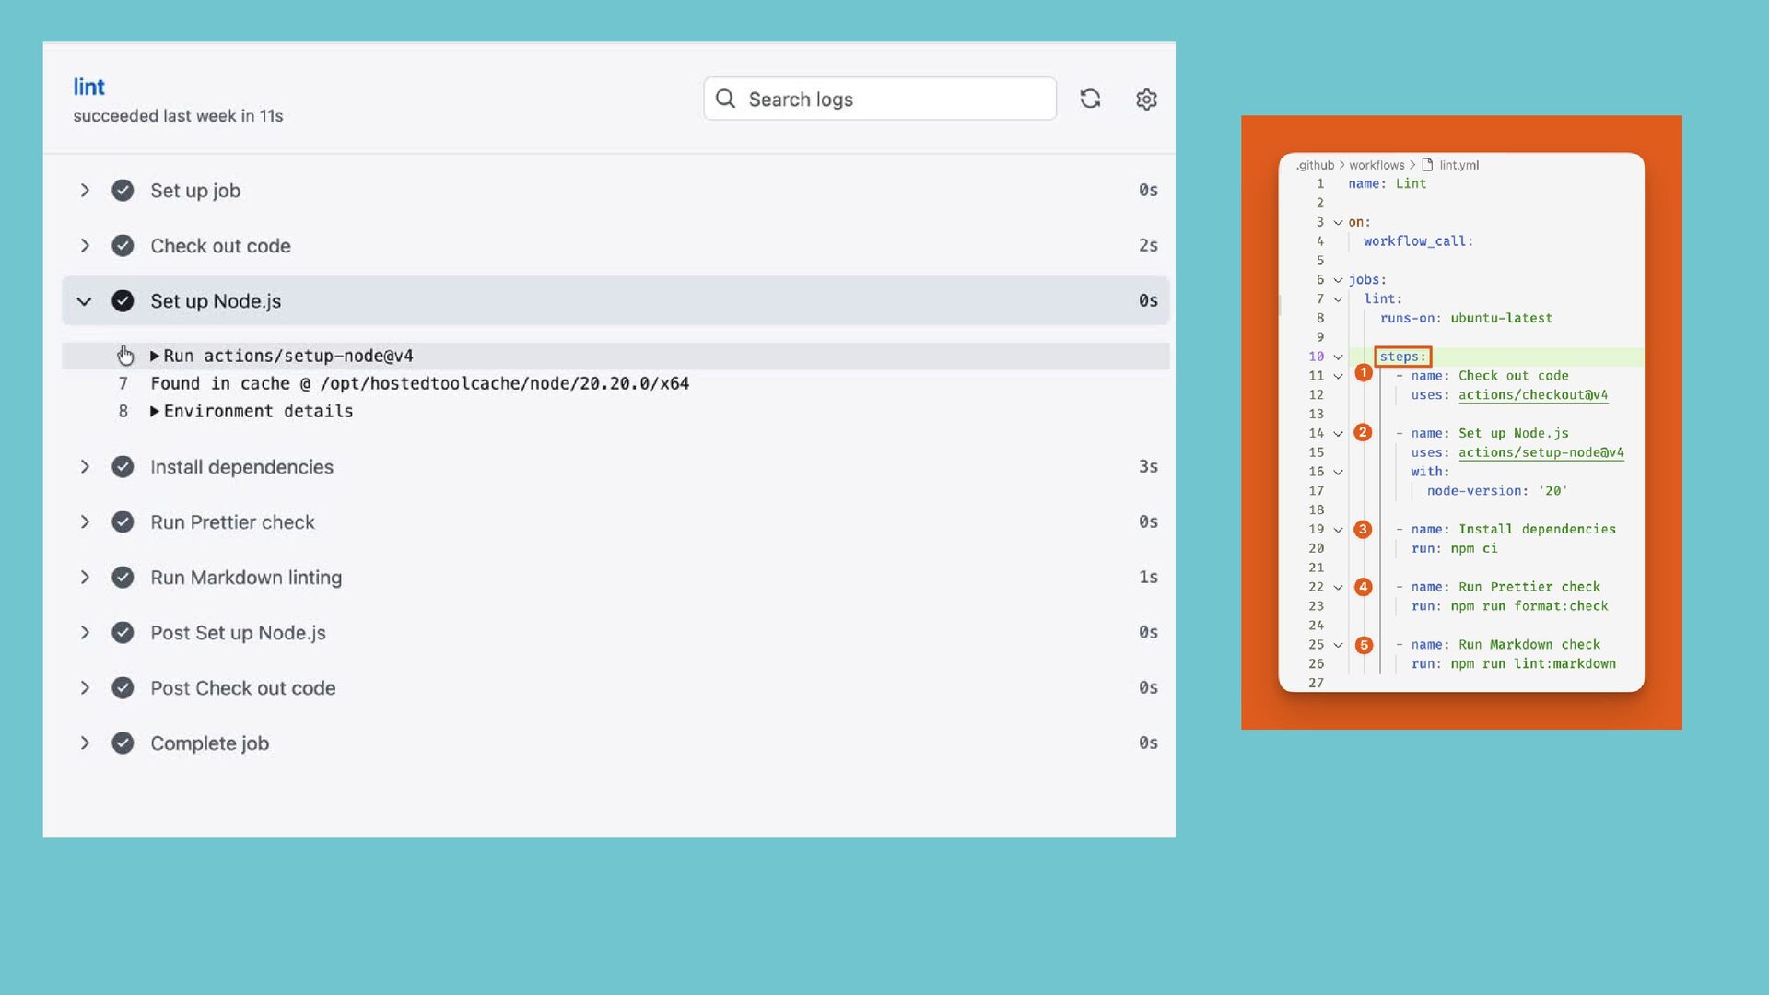Open actions/setup-node@v4 link in YAML
Image resolution: width=1769 pixels, height=995 pixels.
1541,452
